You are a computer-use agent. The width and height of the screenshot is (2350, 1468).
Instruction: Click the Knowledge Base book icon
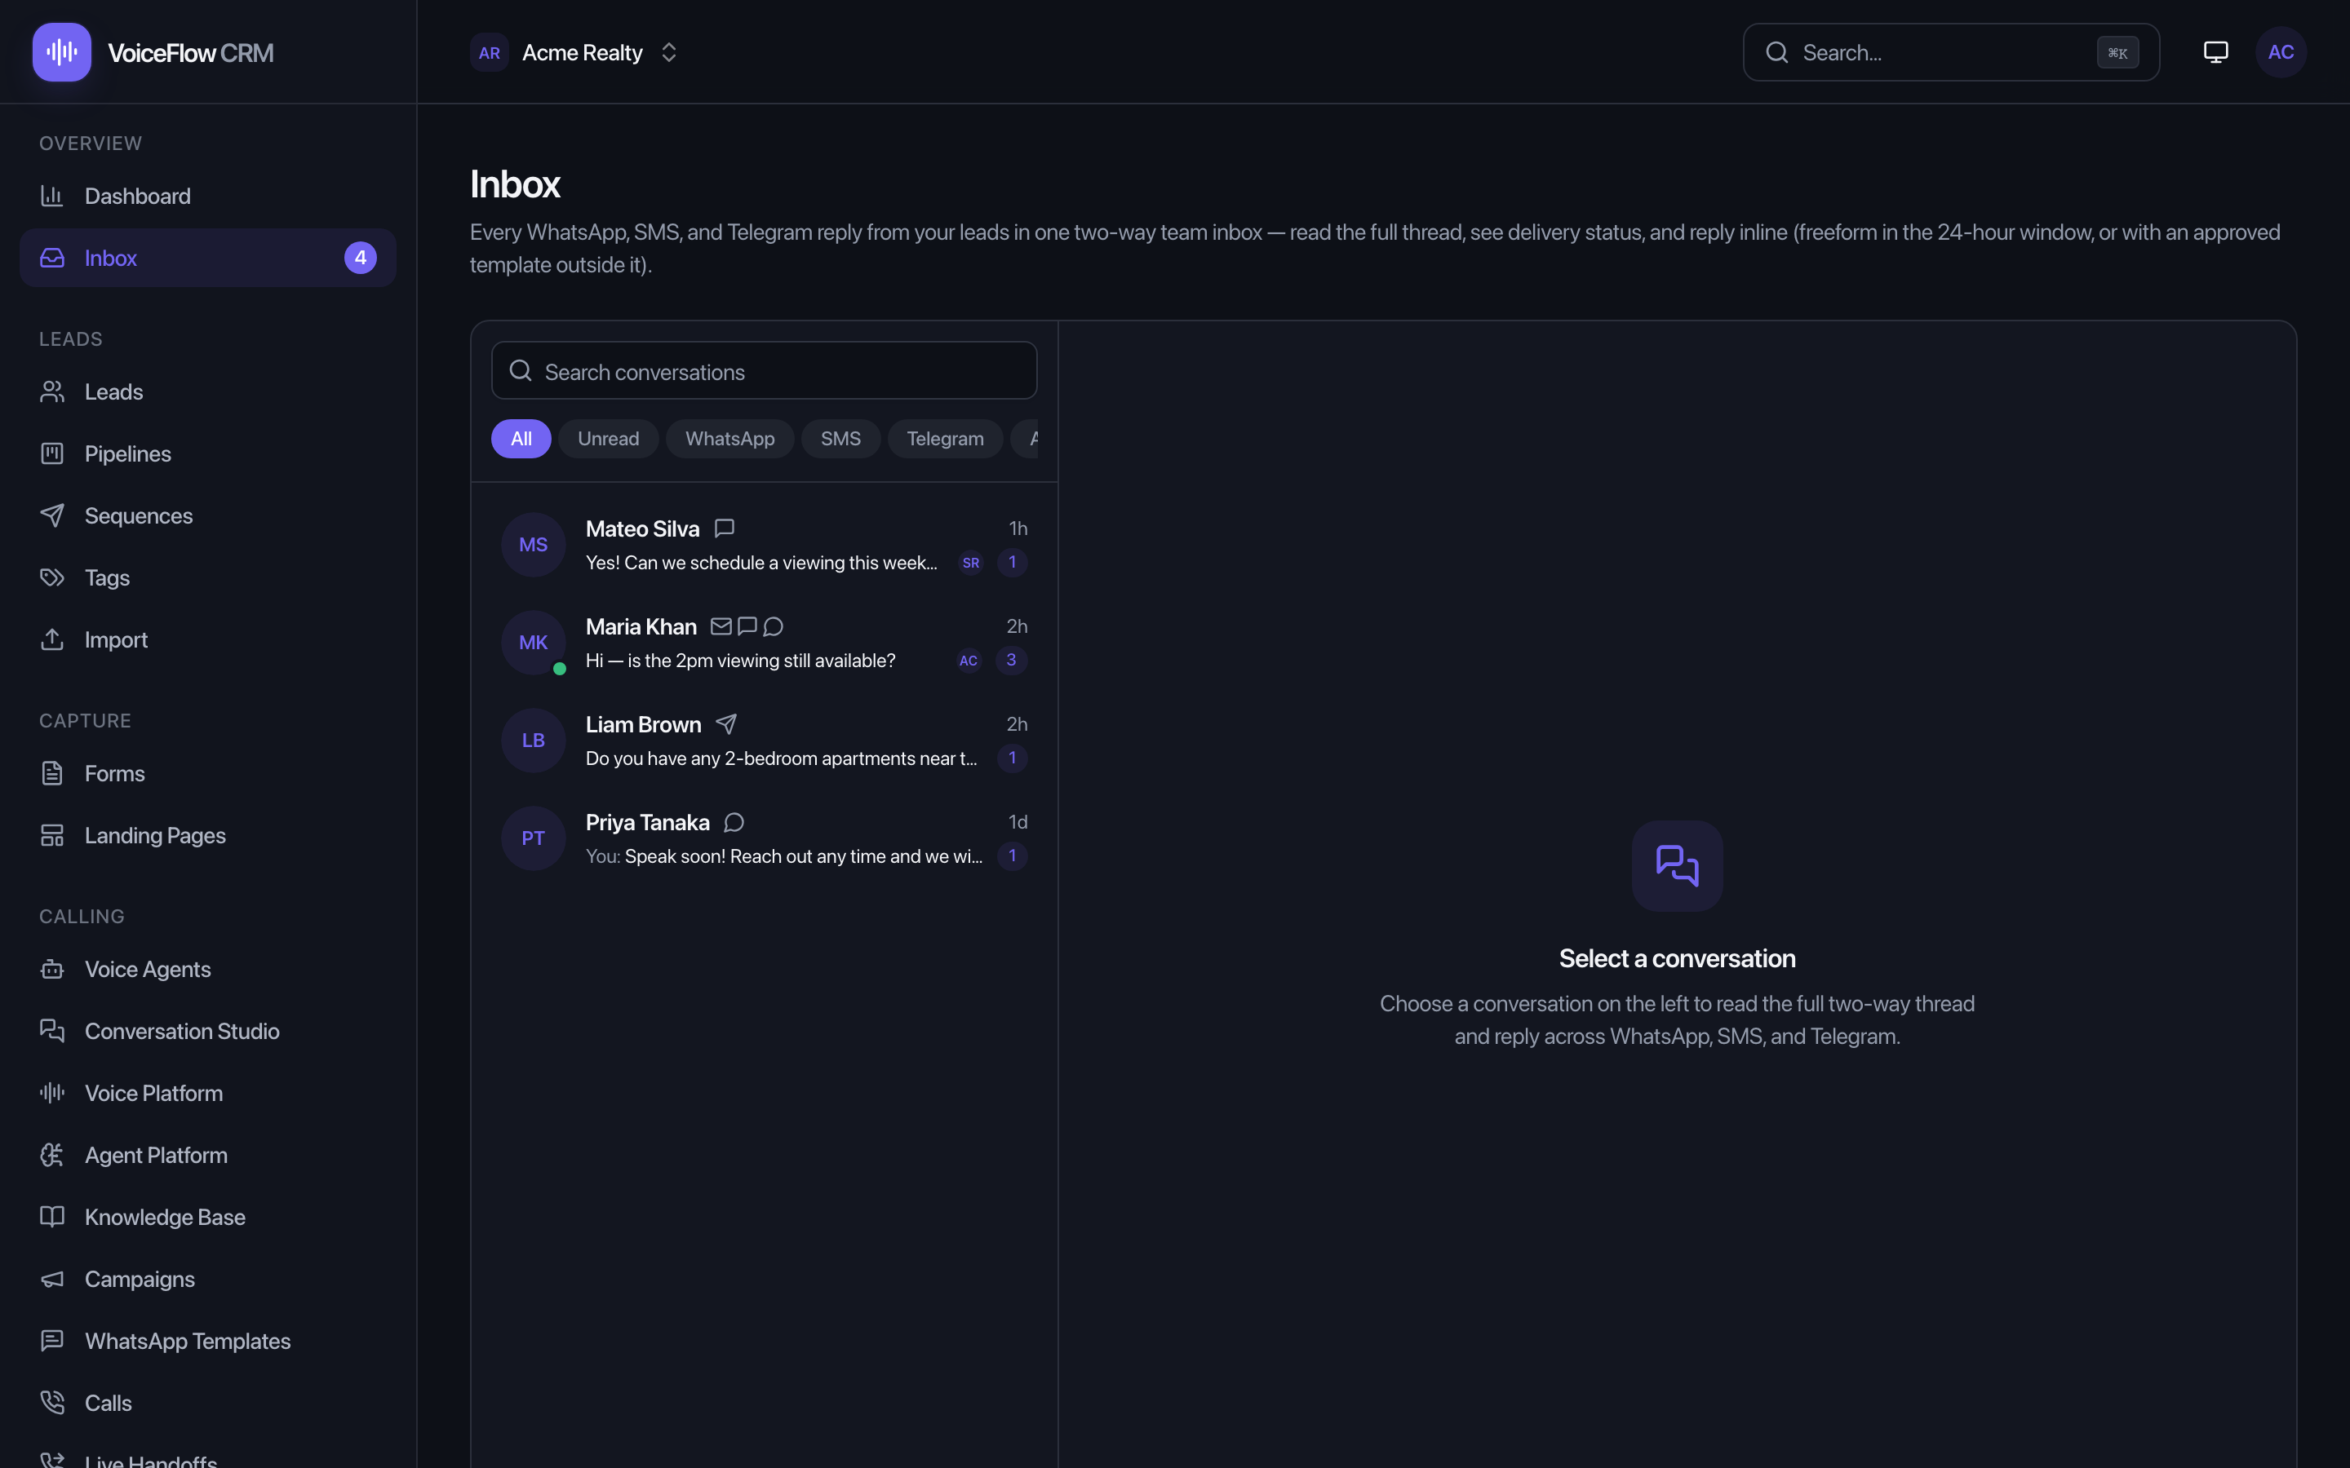[52, 1218]
